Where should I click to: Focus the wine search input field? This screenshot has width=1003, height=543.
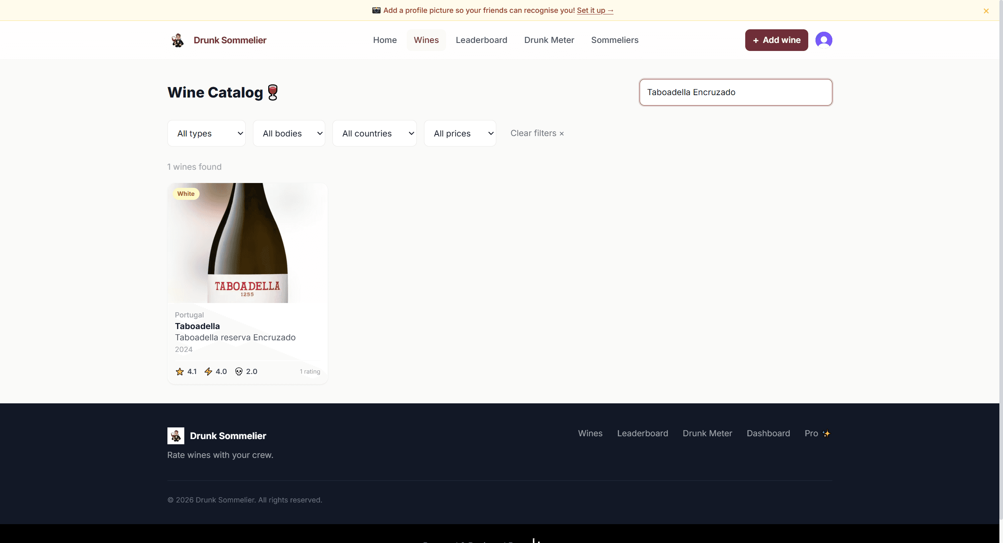736,92
